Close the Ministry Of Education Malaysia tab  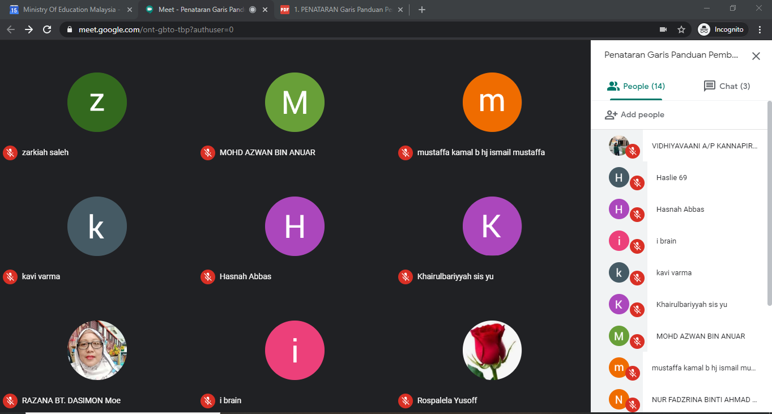tap(129, 10)
